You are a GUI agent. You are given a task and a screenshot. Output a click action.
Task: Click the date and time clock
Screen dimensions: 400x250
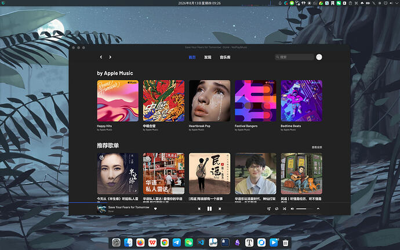point(199,3)
